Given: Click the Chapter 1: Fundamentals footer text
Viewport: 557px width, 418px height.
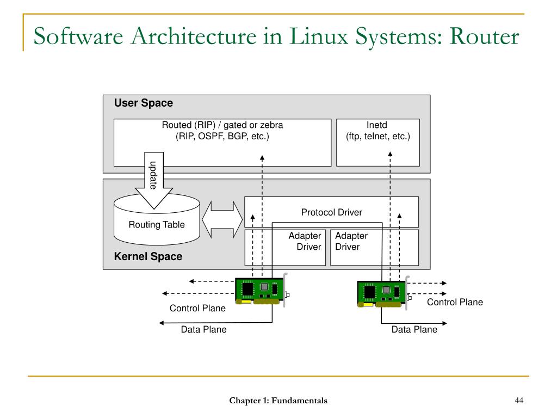Looking at the screenshot, I should pyautogui.click(x=278, y=399).
